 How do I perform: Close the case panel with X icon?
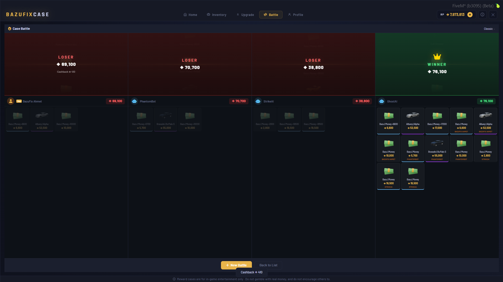click(x=493, y=15)
